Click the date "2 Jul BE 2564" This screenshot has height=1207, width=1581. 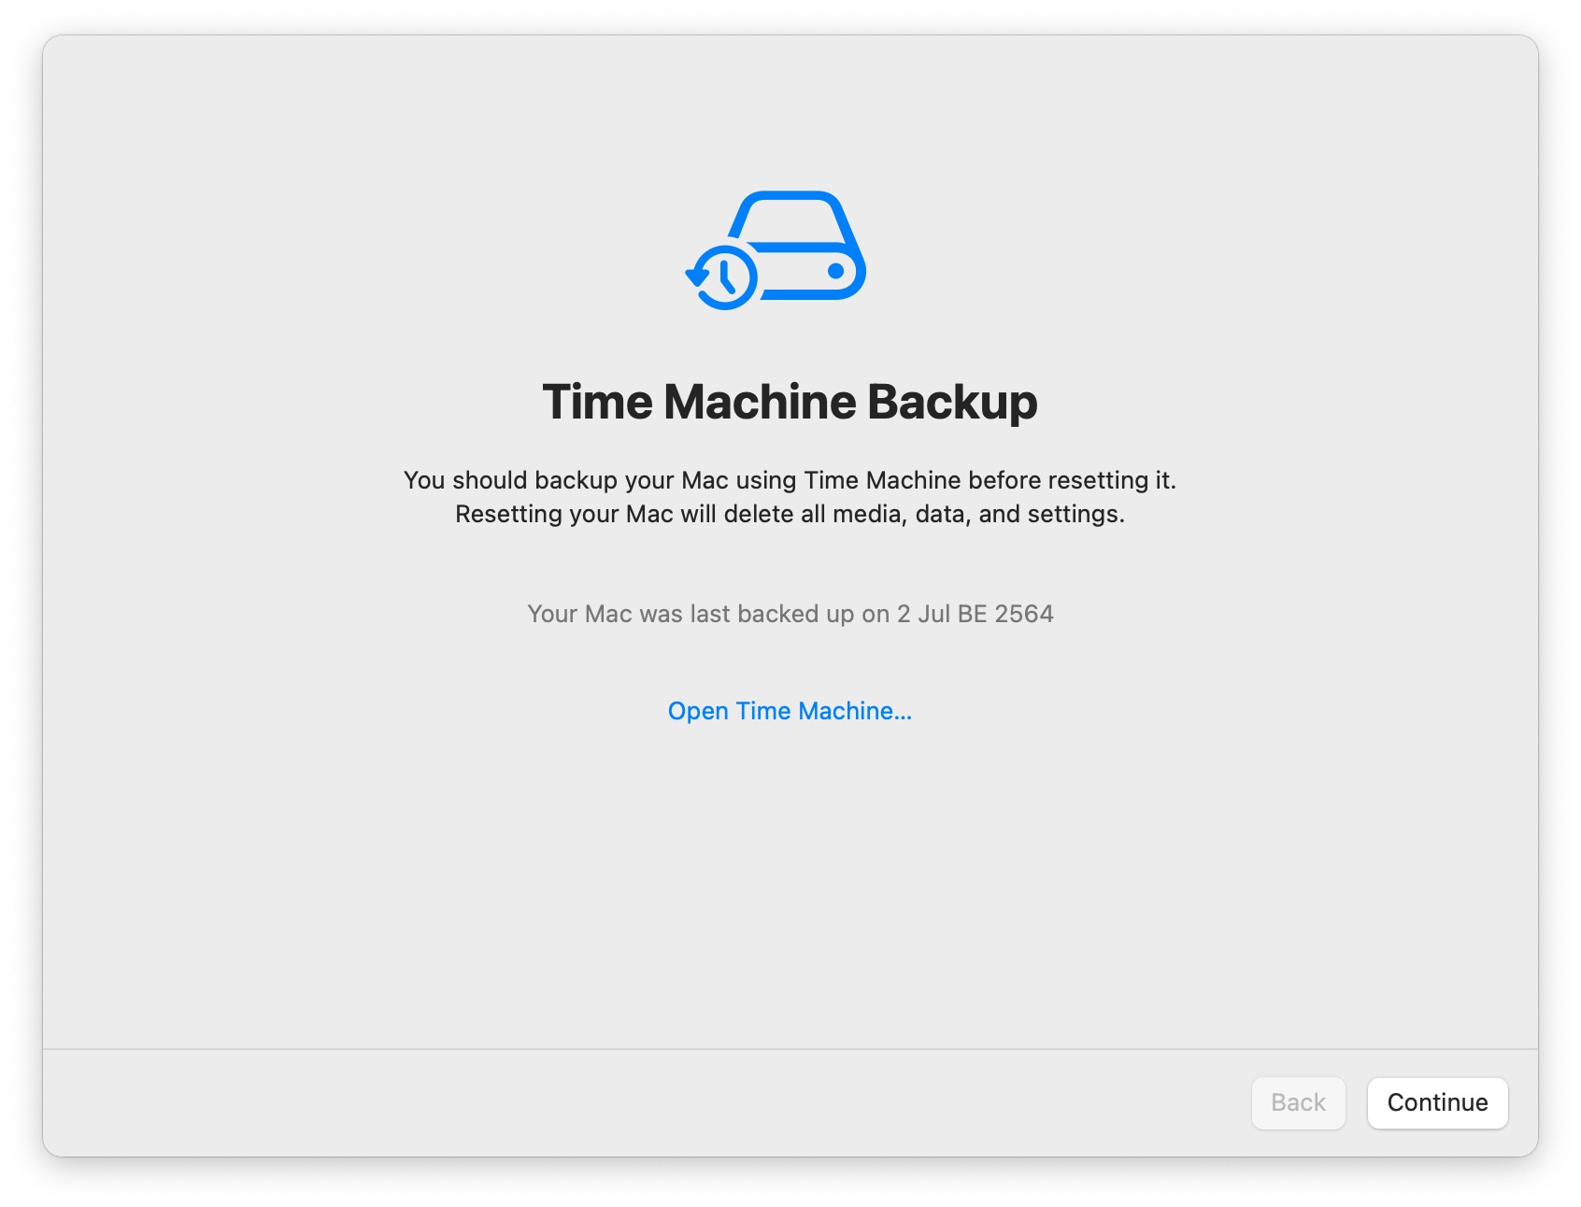(x=975, y=614)
